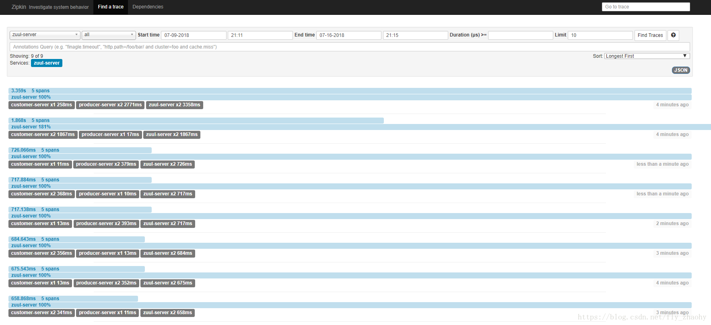Click the Zipkin home link
711x325 pixels.
click(19, 7)
